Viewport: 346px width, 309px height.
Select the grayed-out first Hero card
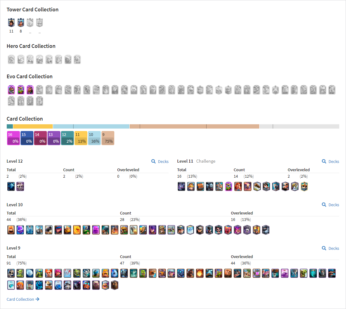[x=11, y=60]
